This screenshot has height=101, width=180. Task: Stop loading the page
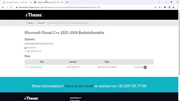11,7
